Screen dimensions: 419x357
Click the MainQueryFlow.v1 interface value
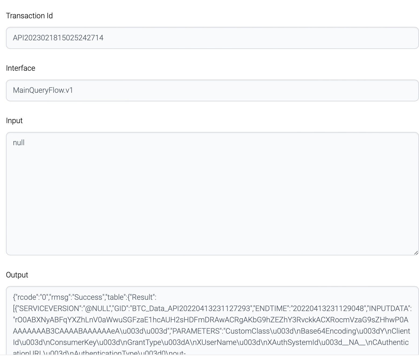[43, 90]
